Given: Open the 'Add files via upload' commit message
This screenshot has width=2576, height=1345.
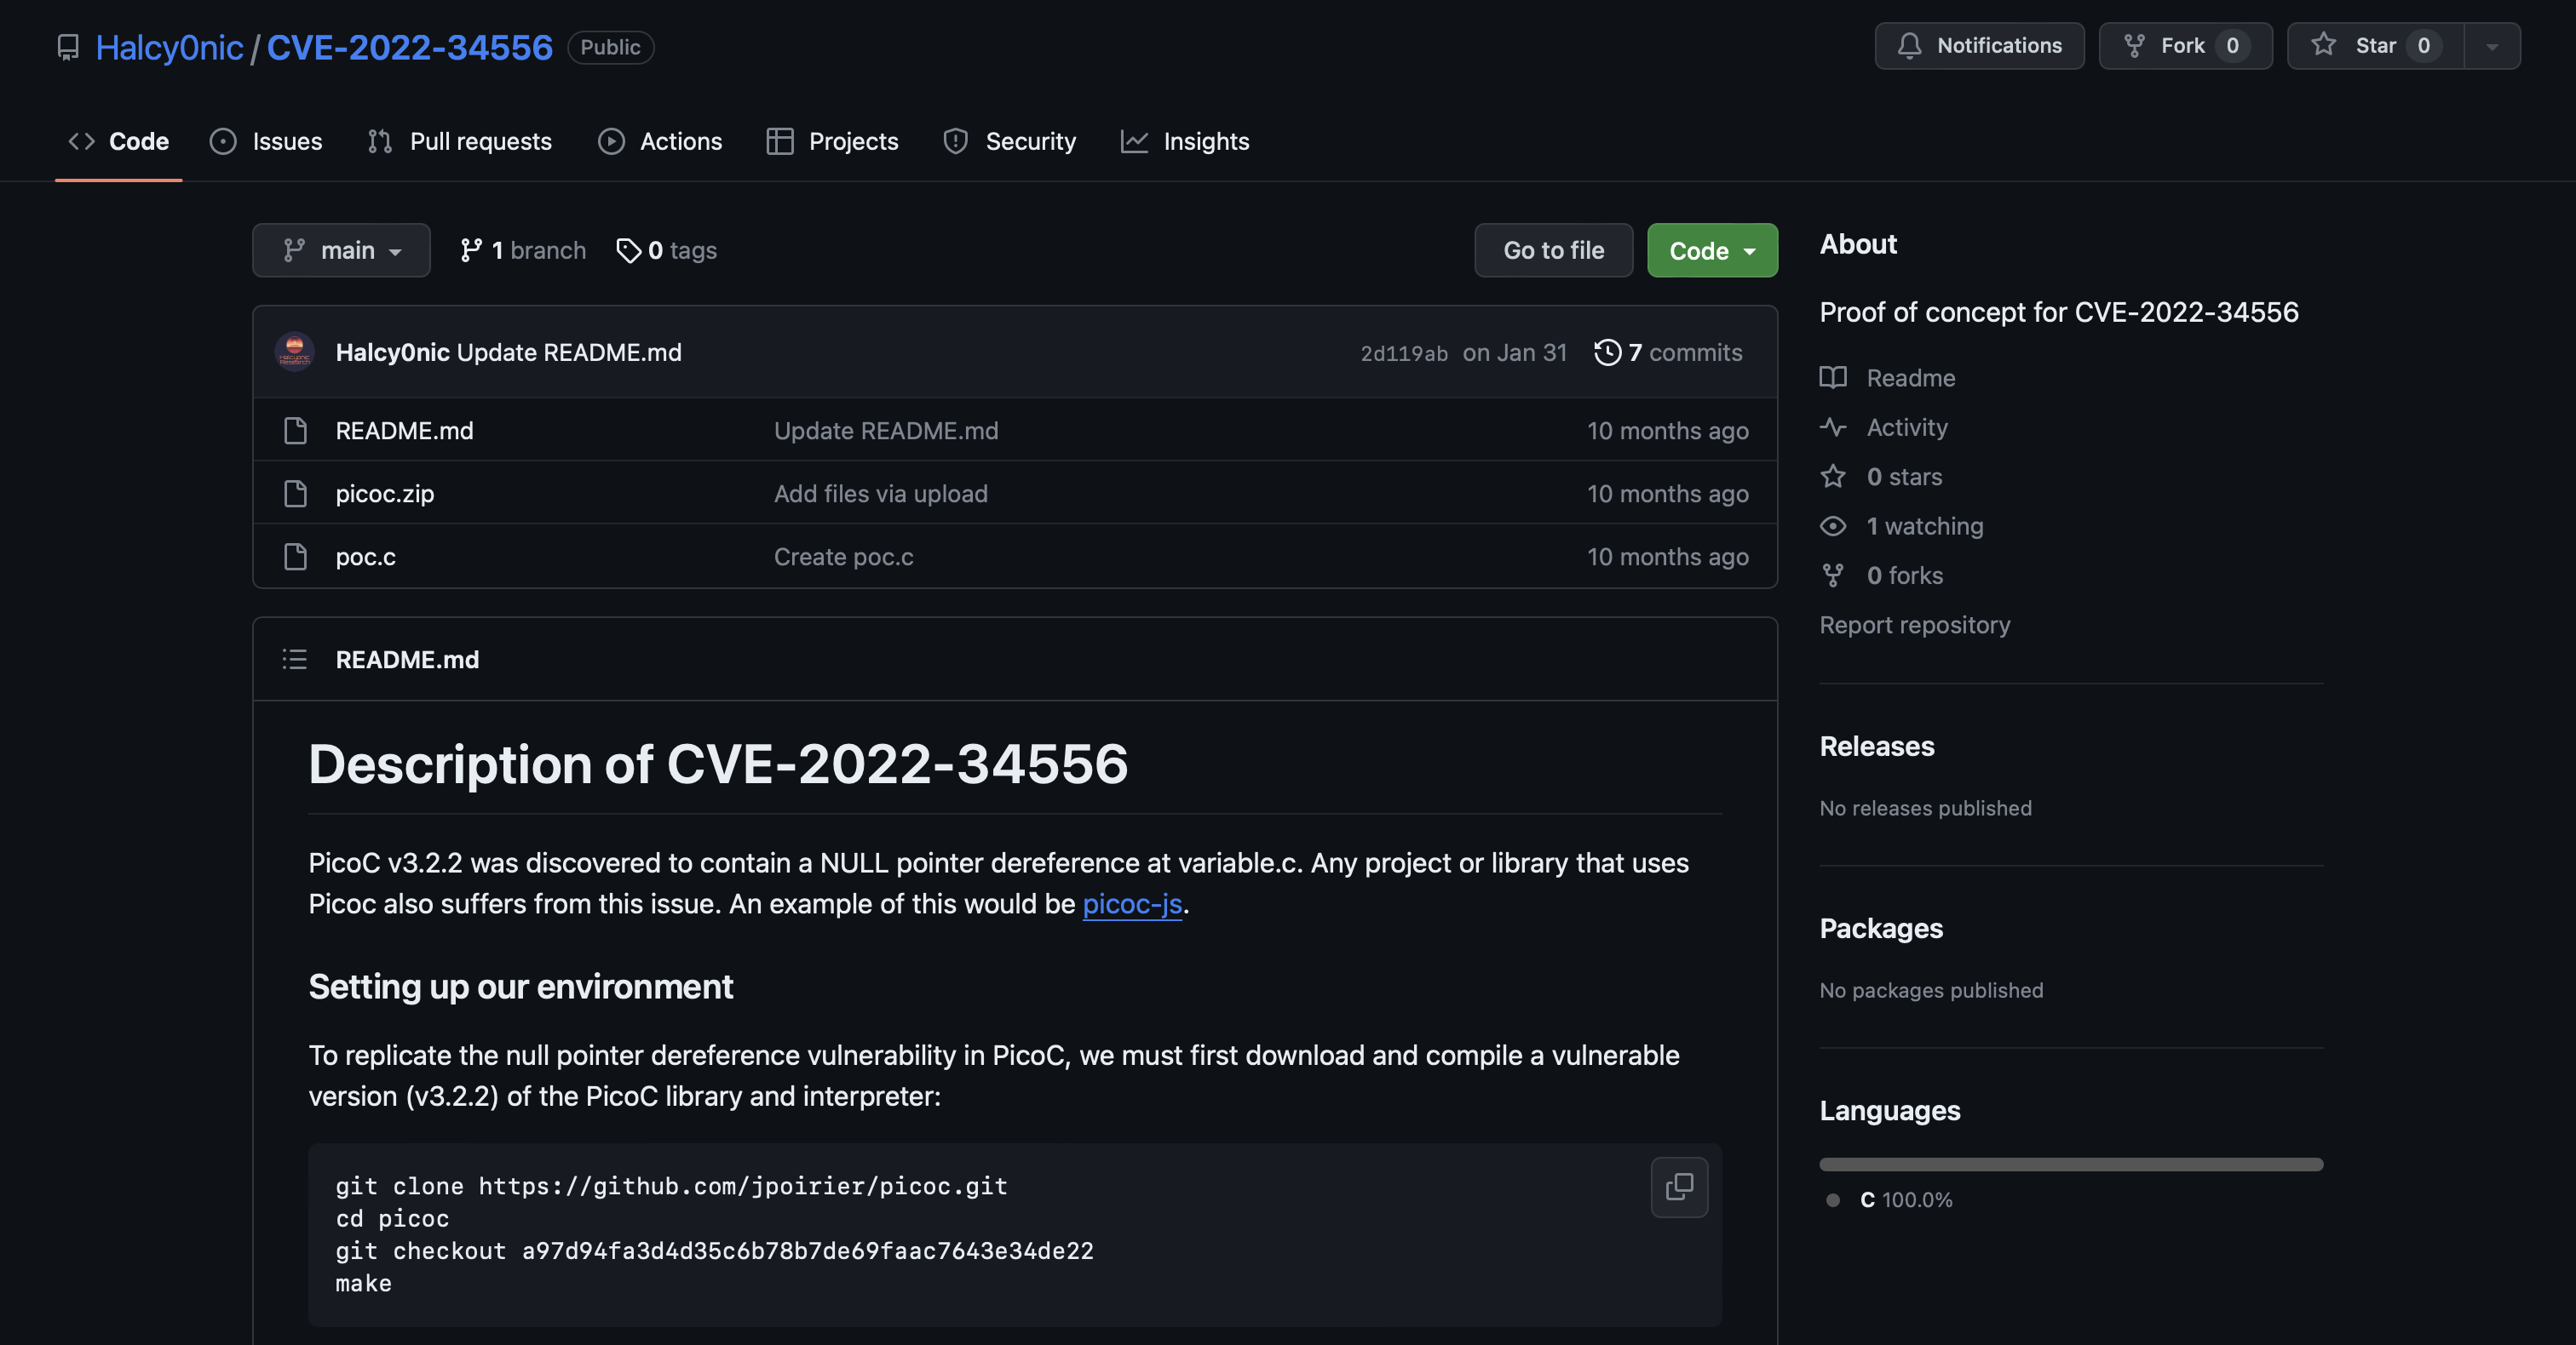Looking at the screenshot, I should (x=880, y=494).
